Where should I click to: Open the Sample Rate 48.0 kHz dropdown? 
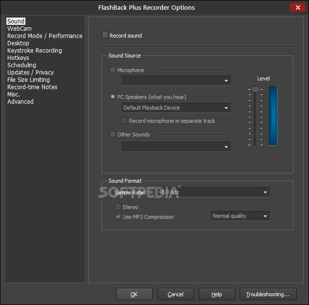coord(214,192)
